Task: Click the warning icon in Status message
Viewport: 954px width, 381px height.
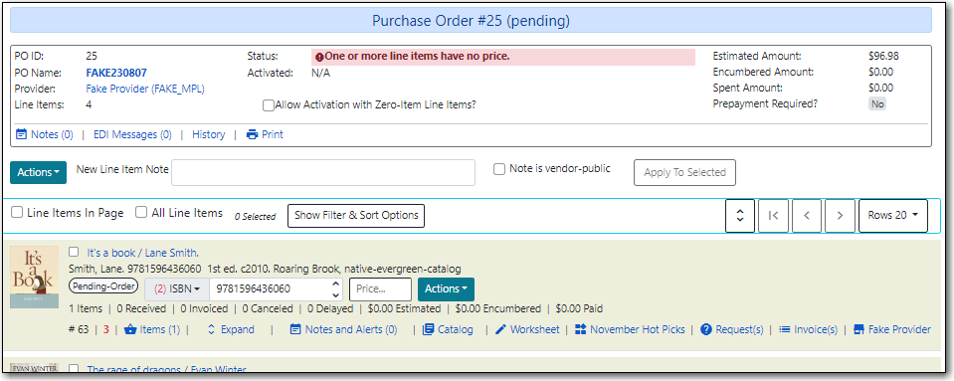Action: (x=319, y=58)
